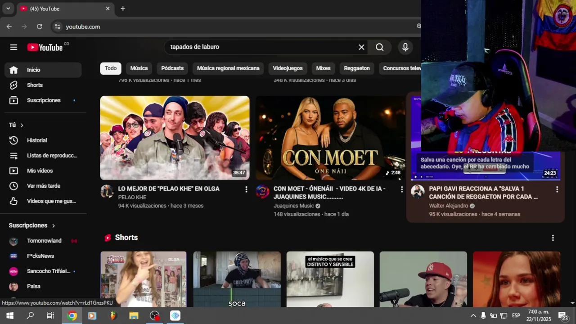576x324 pixels.
Task: Select the Reggaeton filter chip
Action: (x=357, y=68)
